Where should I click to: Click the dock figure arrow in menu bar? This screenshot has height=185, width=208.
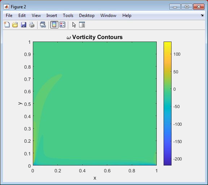pos(202,16)
